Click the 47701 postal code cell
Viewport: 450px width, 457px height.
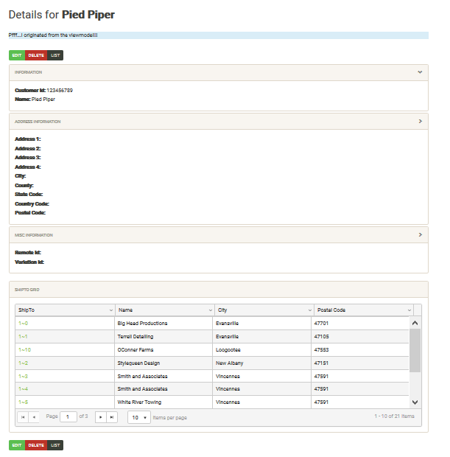[360, 324]
